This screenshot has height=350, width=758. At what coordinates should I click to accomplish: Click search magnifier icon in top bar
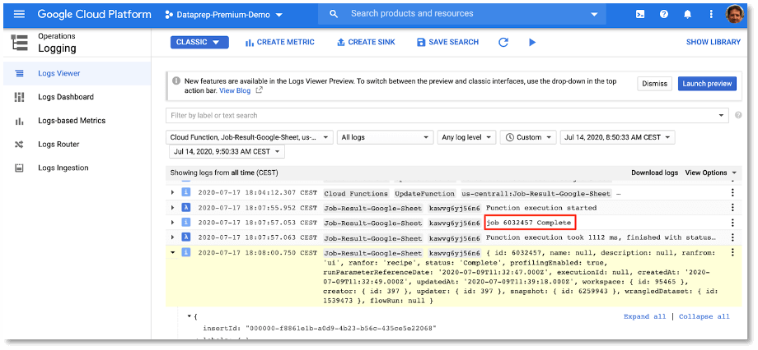pos(334,14)
